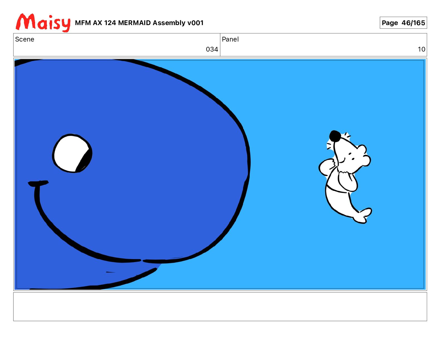441x341 pixels.
Task: Select the panel number '10'
Action: 422,49
